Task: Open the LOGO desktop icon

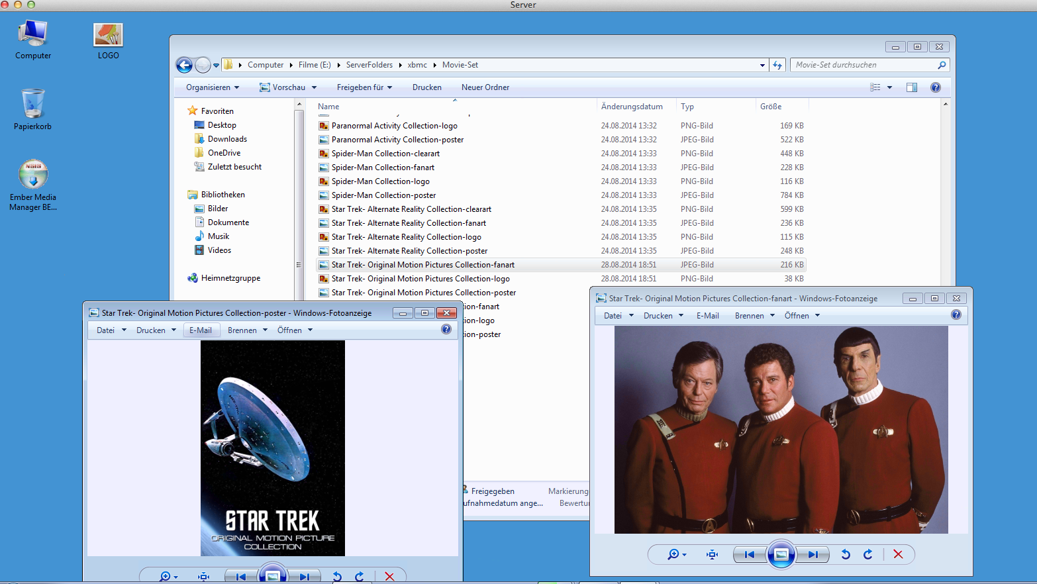Action: 109,41
